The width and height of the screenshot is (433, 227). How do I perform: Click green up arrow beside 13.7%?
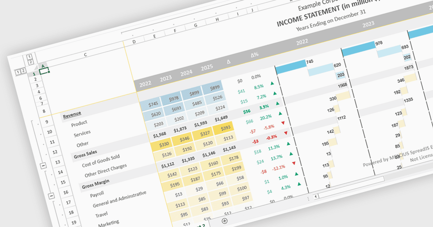click(291, 153)
